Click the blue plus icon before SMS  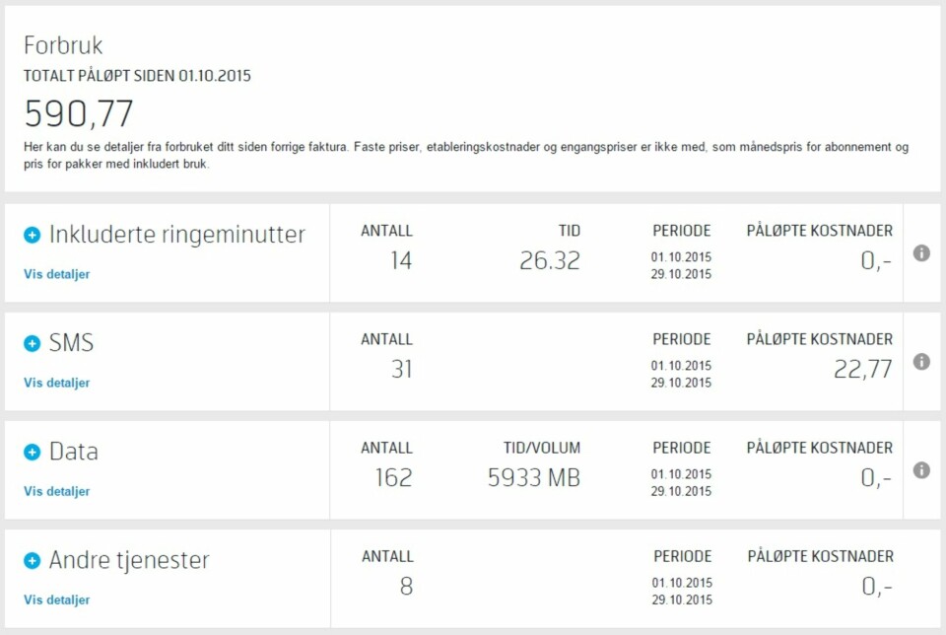[x=31, y=342]
